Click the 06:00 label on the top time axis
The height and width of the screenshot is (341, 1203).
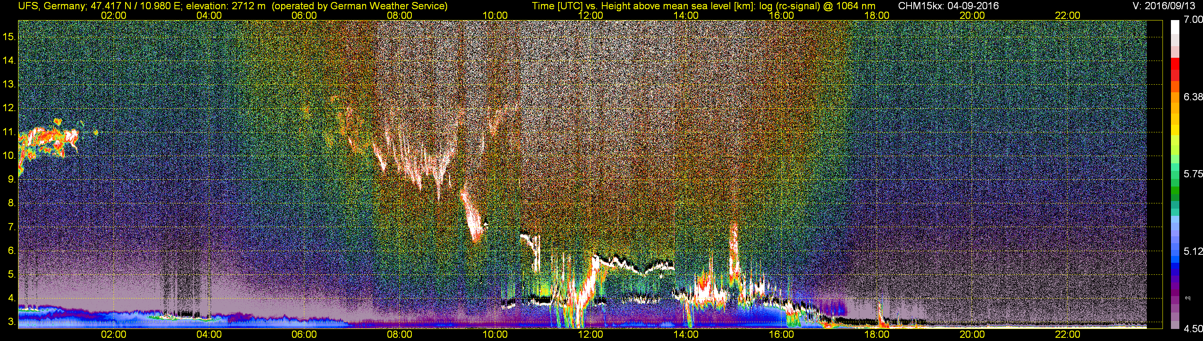coord(304,15)
